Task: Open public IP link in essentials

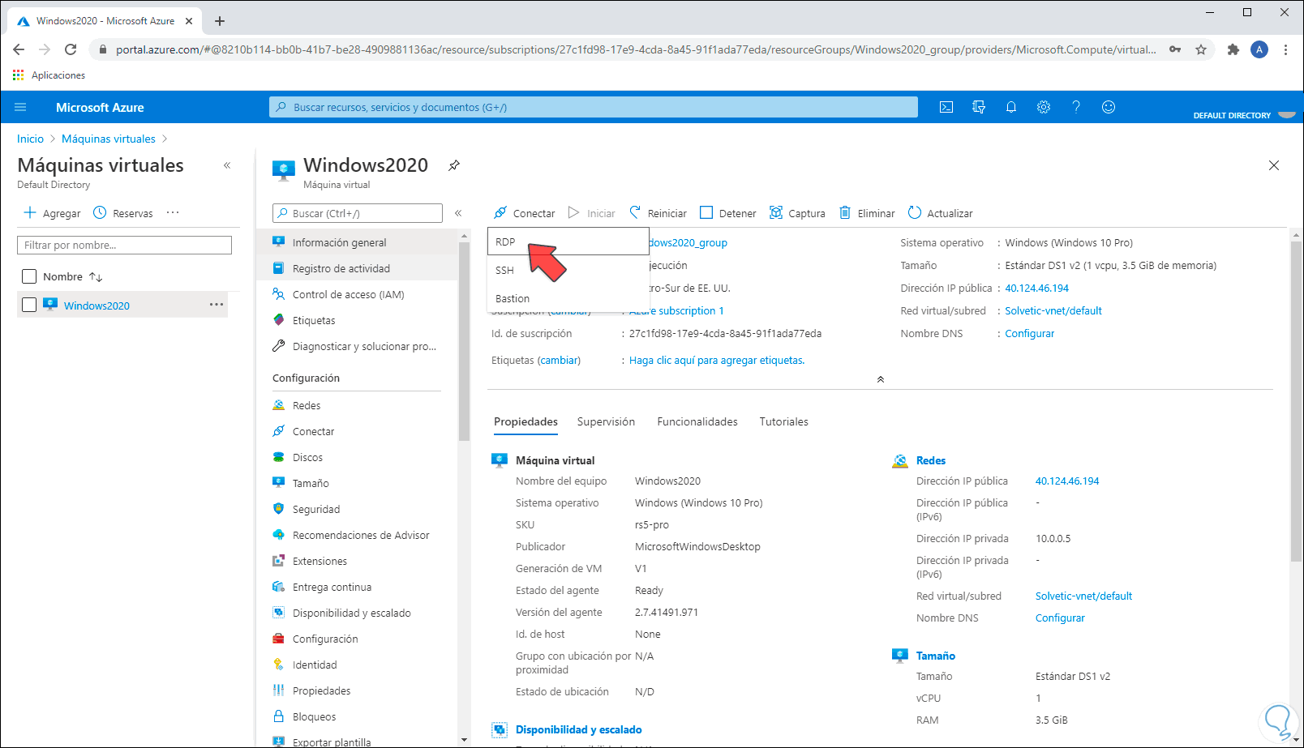Action: pos(1037,288)
